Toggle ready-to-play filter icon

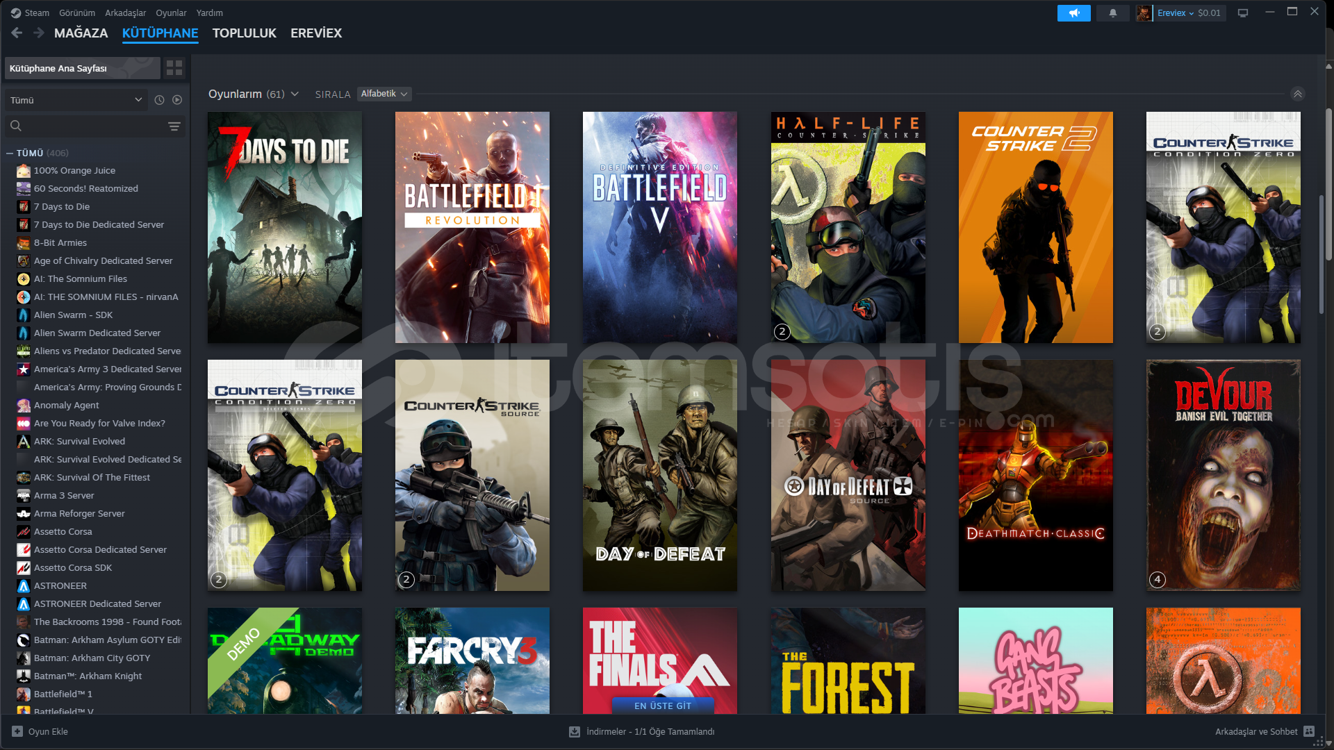click(177, 100)
